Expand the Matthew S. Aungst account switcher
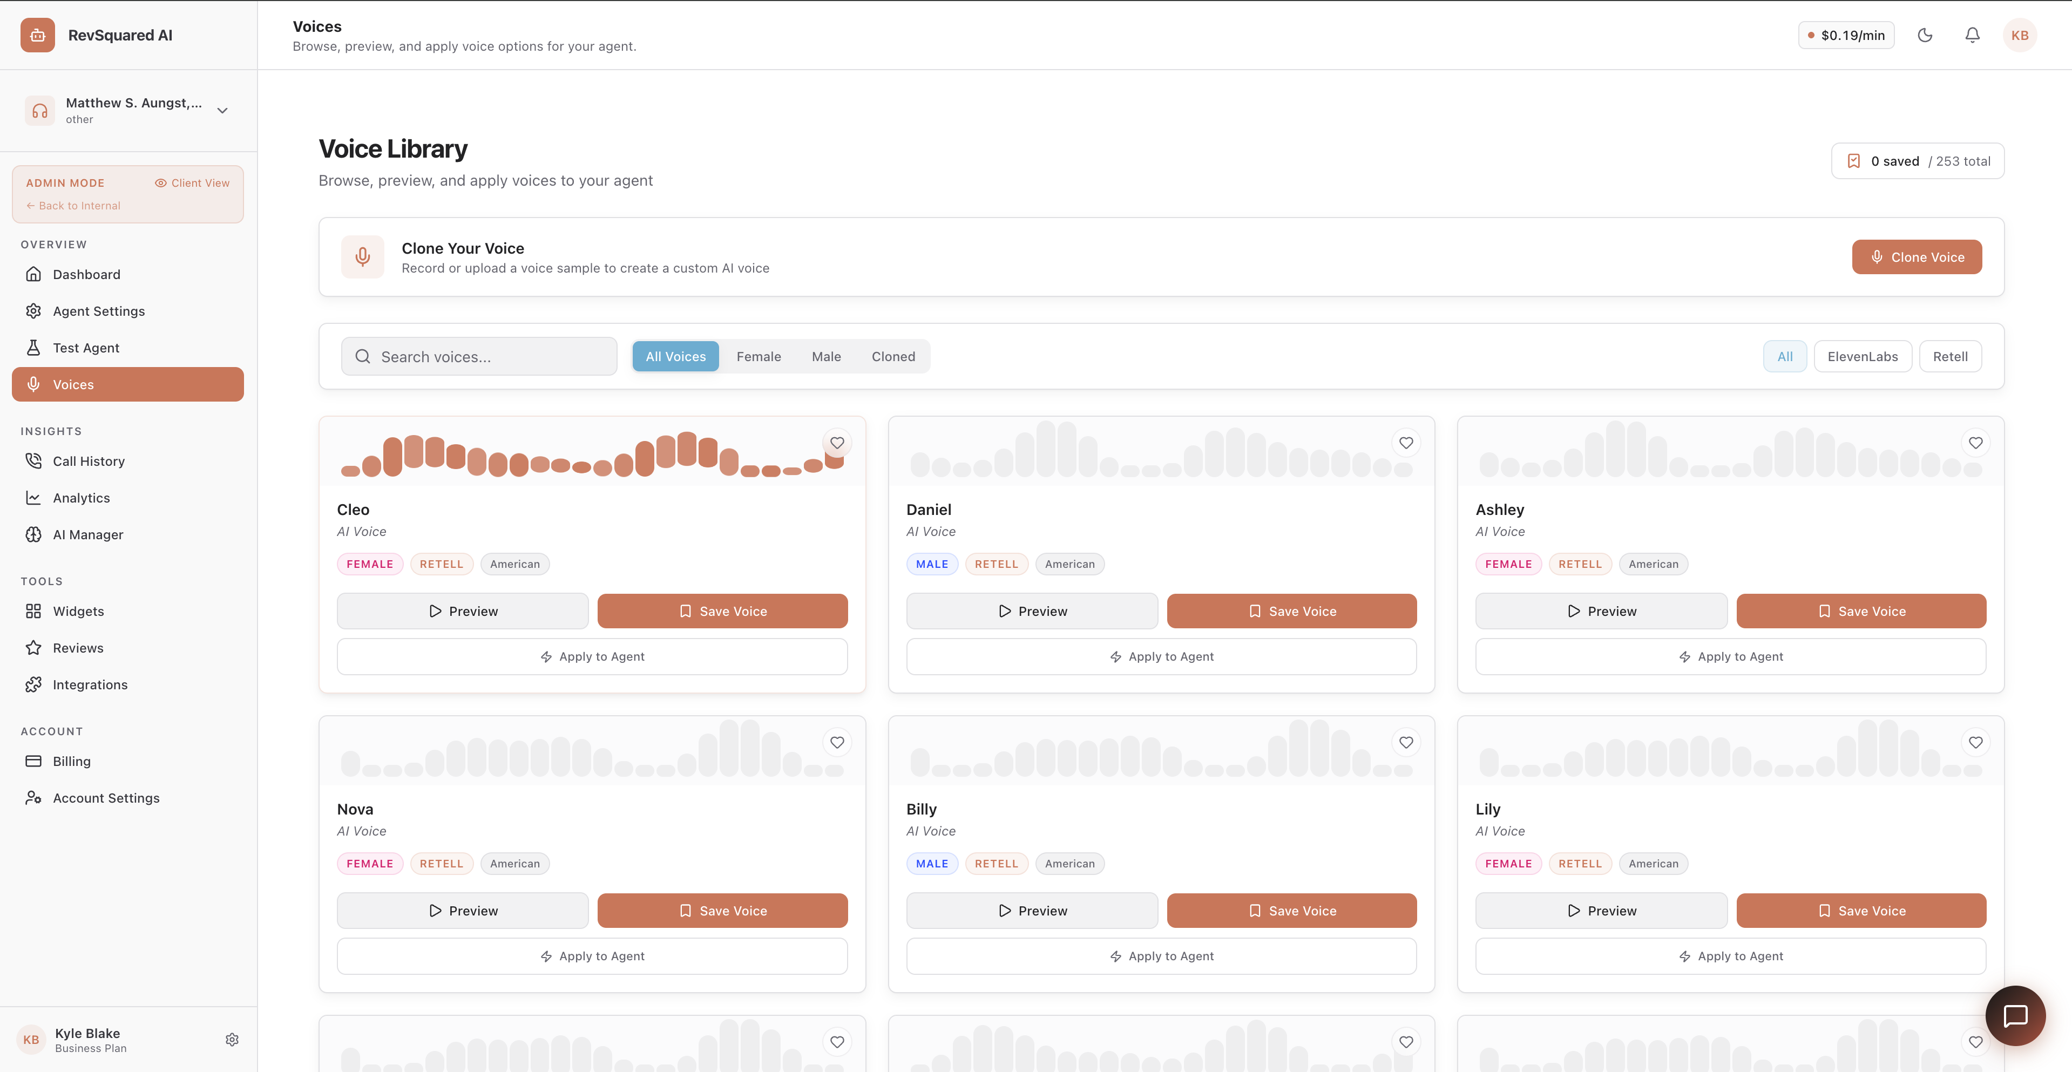Screen dimensions: 2072x1072 point(128,111)
